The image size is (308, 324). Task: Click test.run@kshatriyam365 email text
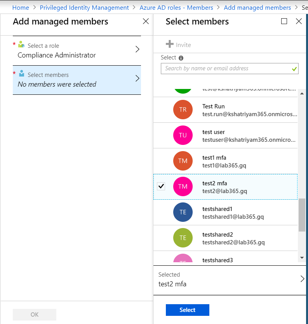click(x=250, y=114)
